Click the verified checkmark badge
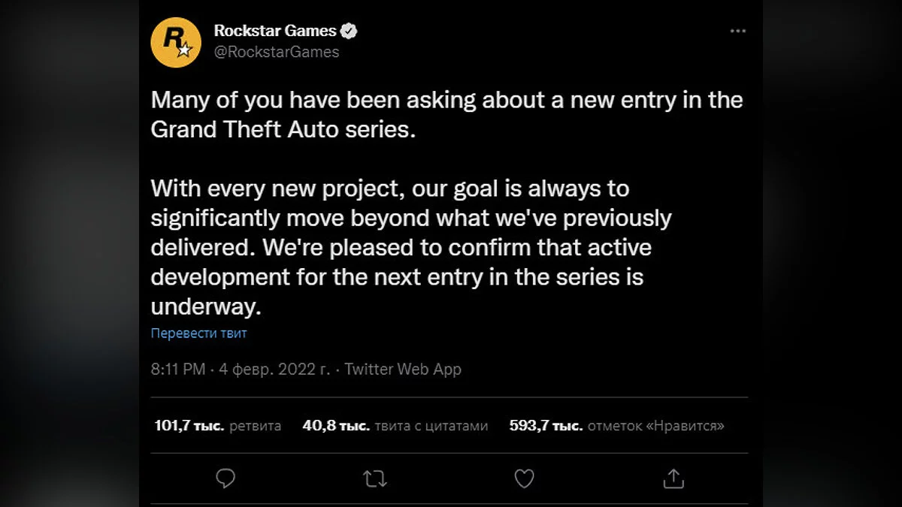The height and width of the screenshot is (507, 902). click(350, 31)
